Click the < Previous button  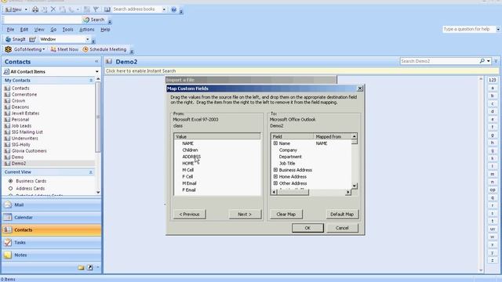coord(189,214)
